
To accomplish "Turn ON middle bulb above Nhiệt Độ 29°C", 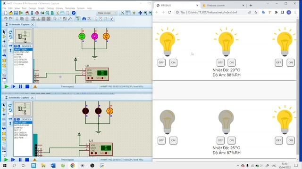I will (x=232, y=62).
